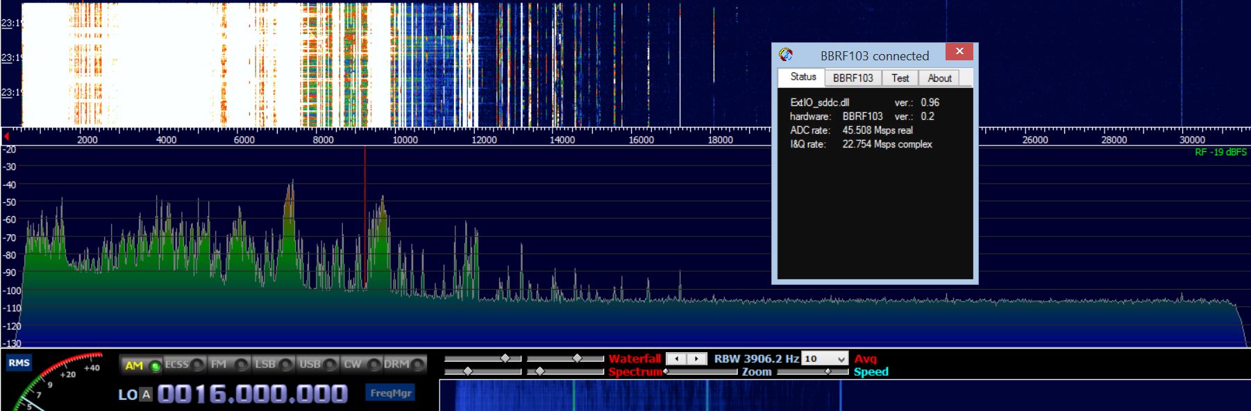Click the 'ADC rate: 45.508 Msps real' line
This screenshot has width=1251, height=411.
851,130
